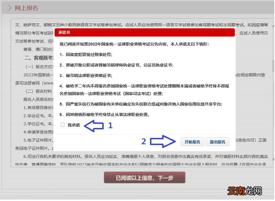
Task: Click background line starting 文、哈萨克文、朝鲜文
Action: click(x=141, y=25)
